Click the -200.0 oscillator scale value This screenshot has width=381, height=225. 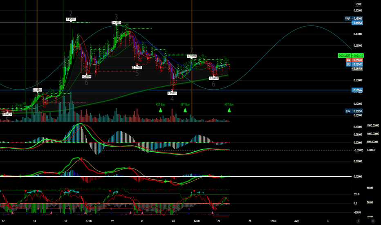coord(357,212)
